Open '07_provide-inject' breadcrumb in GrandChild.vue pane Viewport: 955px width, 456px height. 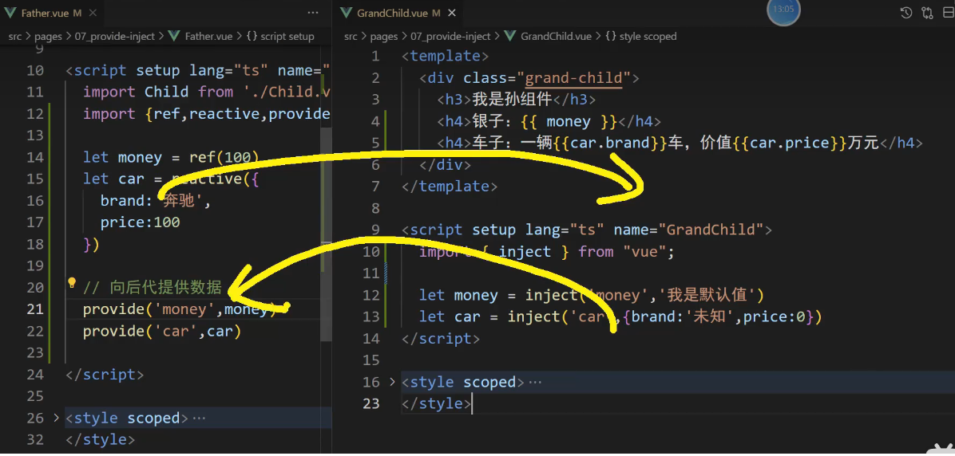(450, 37)
